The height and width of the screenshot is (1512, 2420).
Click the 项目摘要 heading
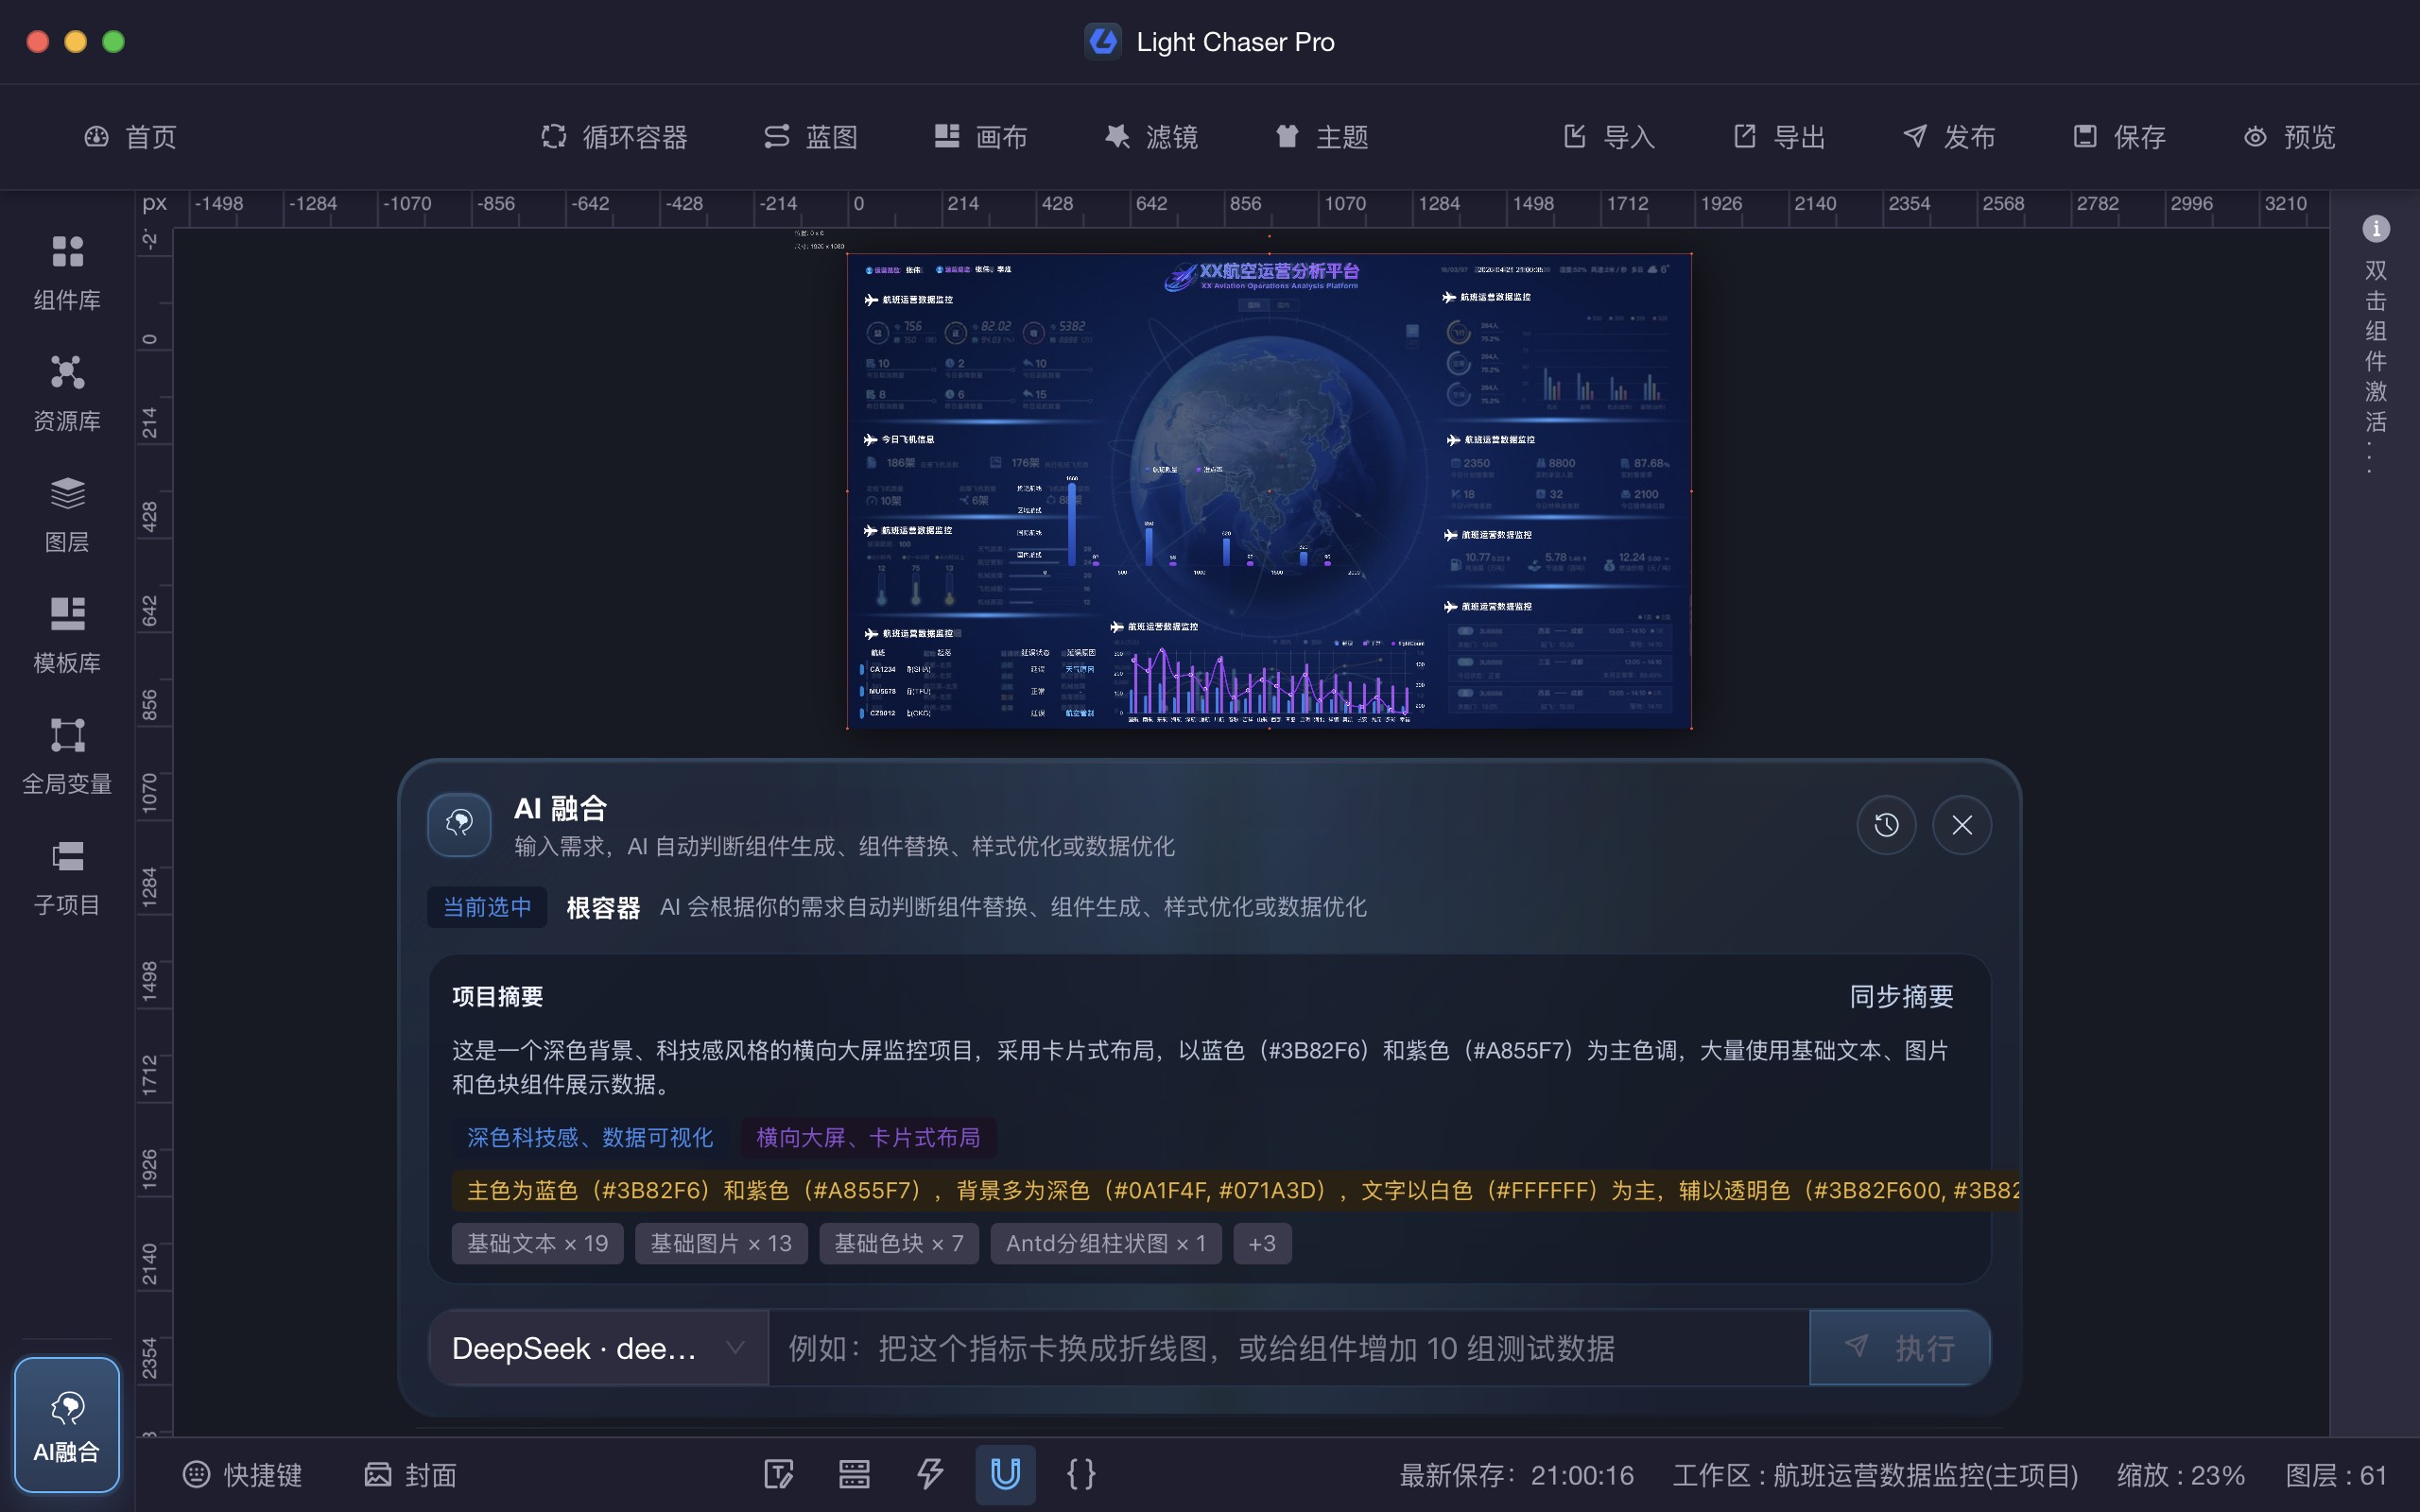tap(497, 996)
